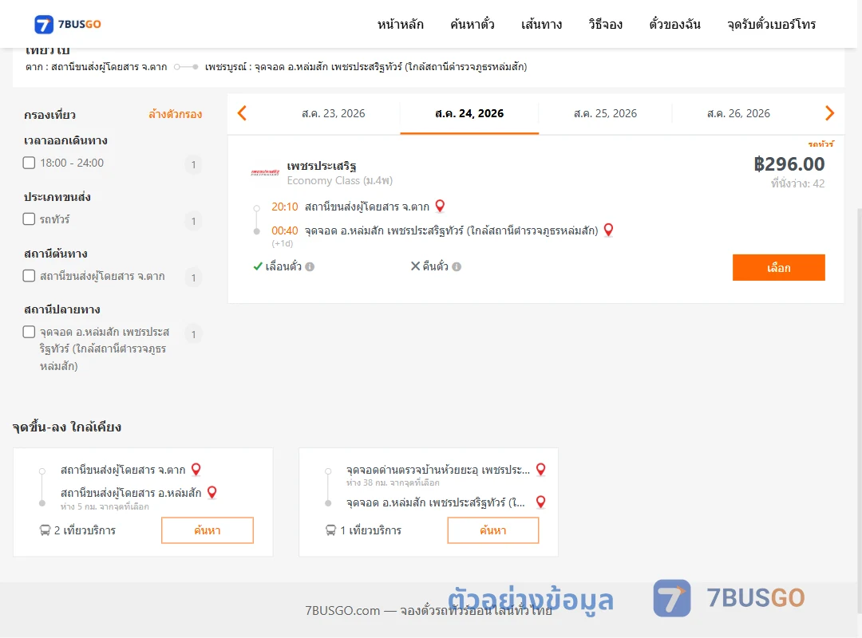Click the 7BUSGO logo in header

68,24
